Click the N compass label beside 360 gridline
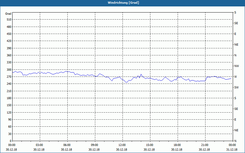The image size is (245, 153). click(x=235, y=55)
